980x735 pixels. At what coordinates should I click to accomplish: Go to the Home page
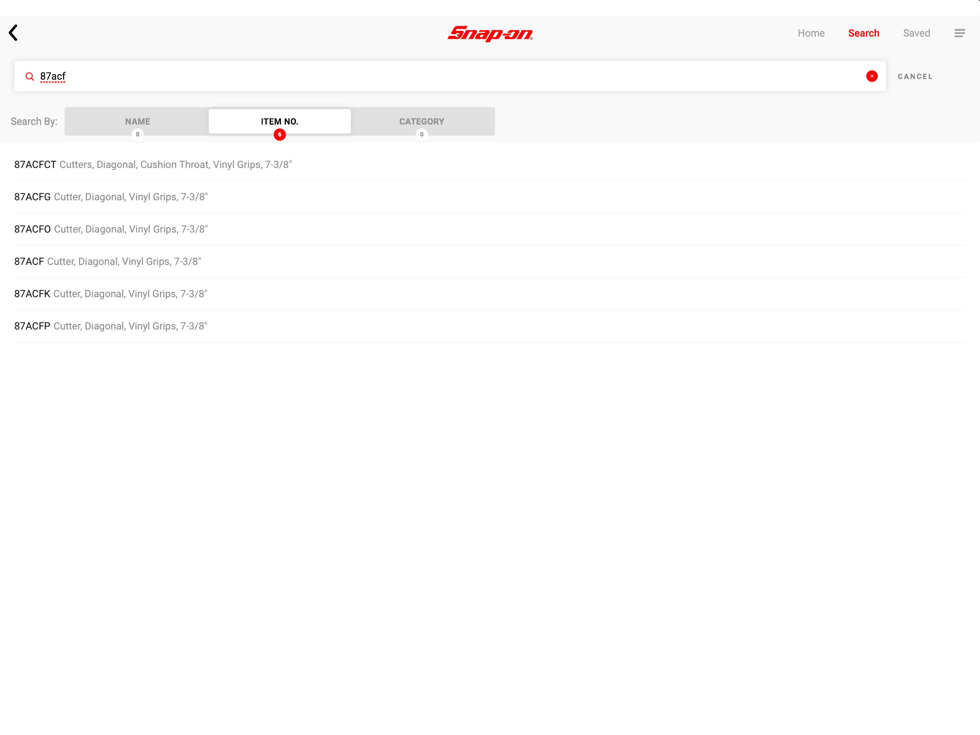pyautogui.click(x=811, y=33)
